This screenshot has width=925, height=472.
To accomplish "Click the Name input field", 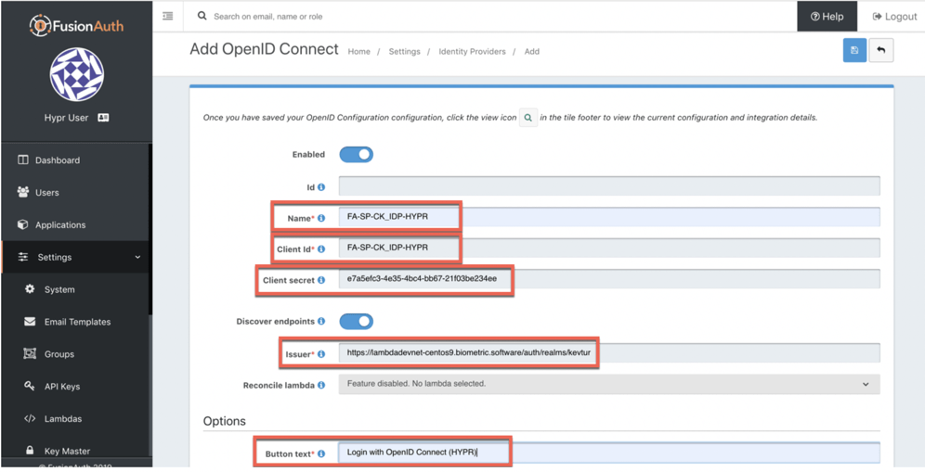I will pos(609,216).
